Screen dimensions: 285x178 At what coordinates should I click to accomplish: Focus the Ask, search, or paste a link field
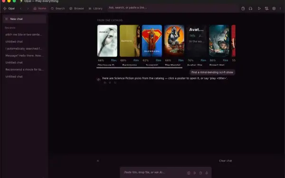pos(173,8)
